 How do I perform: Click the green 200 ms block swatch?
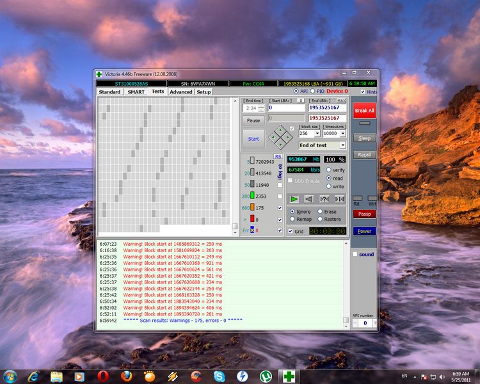pyautogui.click(x=252, y=195)
